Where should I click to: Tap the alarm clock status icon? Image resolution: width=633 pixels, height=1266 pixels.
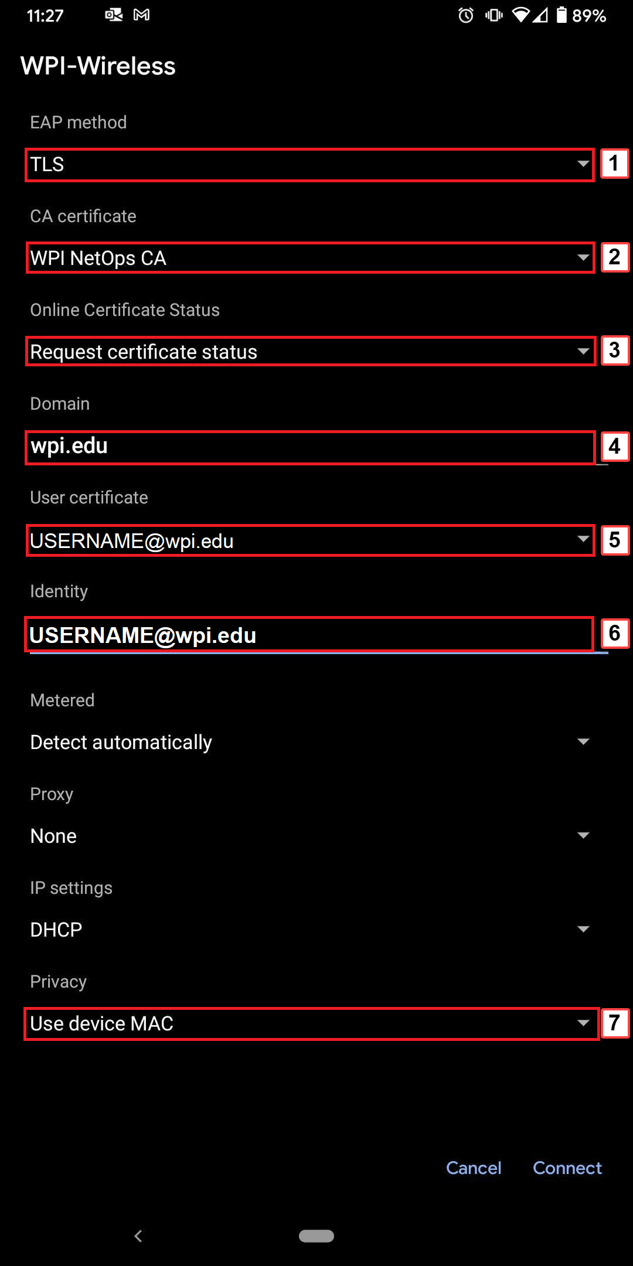pyautogui.click(x=466, y=15)
